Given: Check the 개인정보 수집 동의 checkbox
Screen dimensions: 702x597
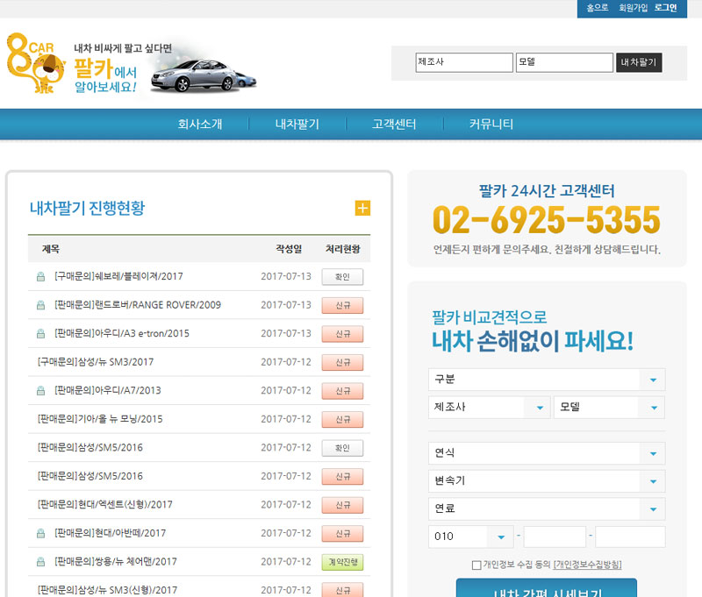Looking at the screenshot, I should (476, 565).
